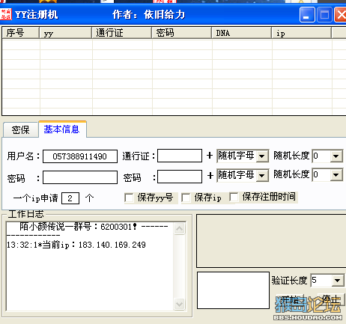Click the captcha input box left of 验证长度
Image resolution: width=346 pixels, height=324 pixels.
(x=233, y=290)
